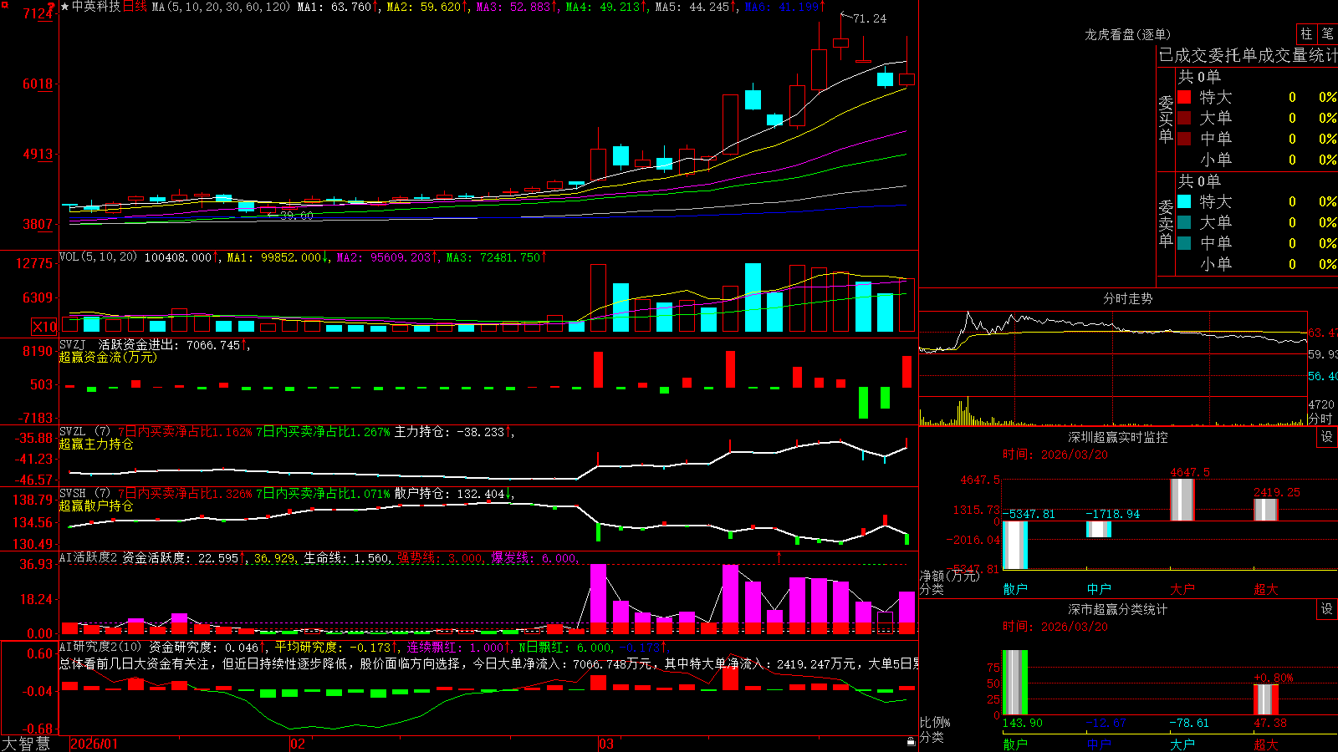Click the 超赢主力持仓 label
Image resolution: width=1338 pixels, height=752 pixels.
click(x=96, y=444)
